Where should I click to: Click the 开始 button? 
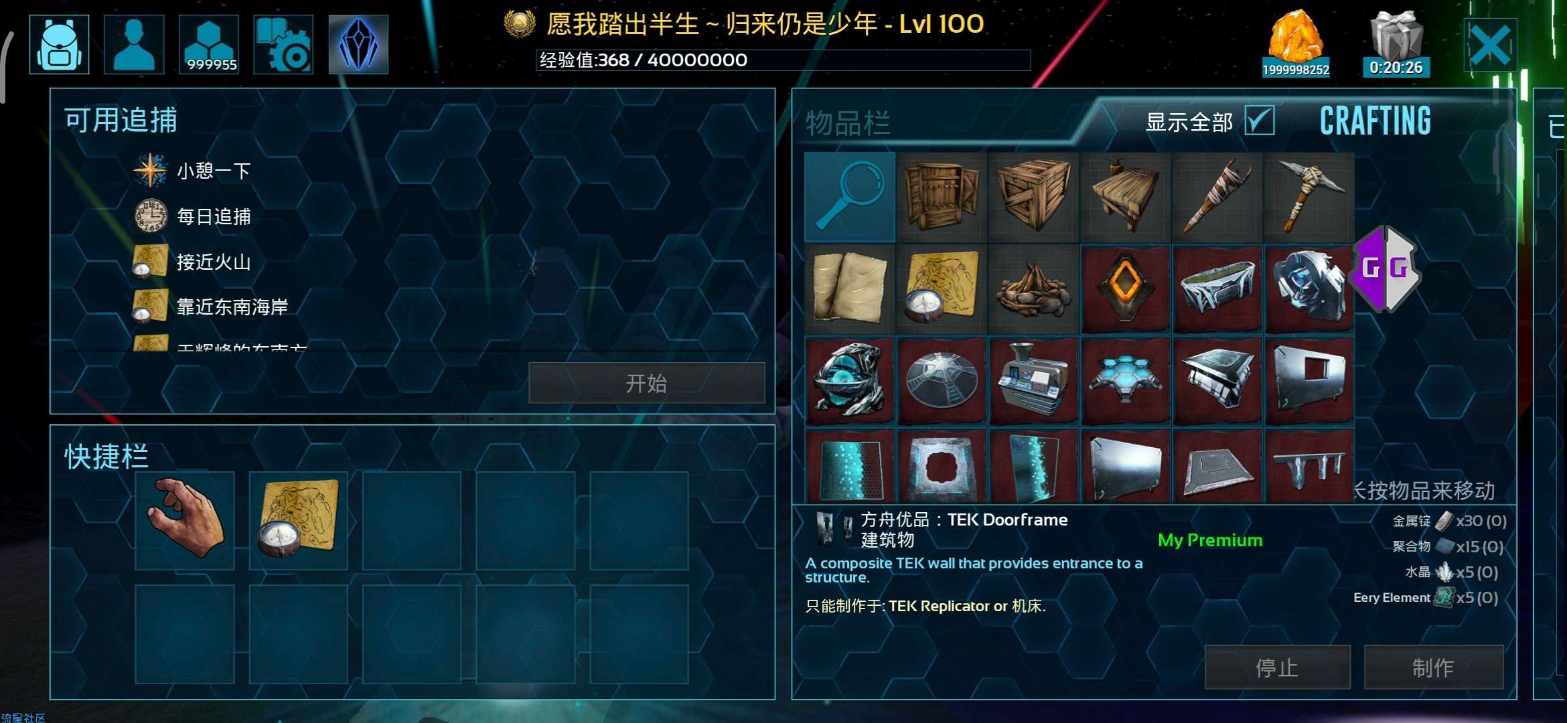coord(646,383)
